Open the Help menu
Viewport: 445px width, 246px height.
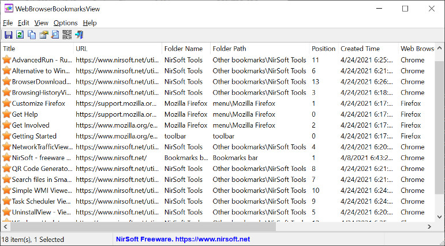point(89,23)
